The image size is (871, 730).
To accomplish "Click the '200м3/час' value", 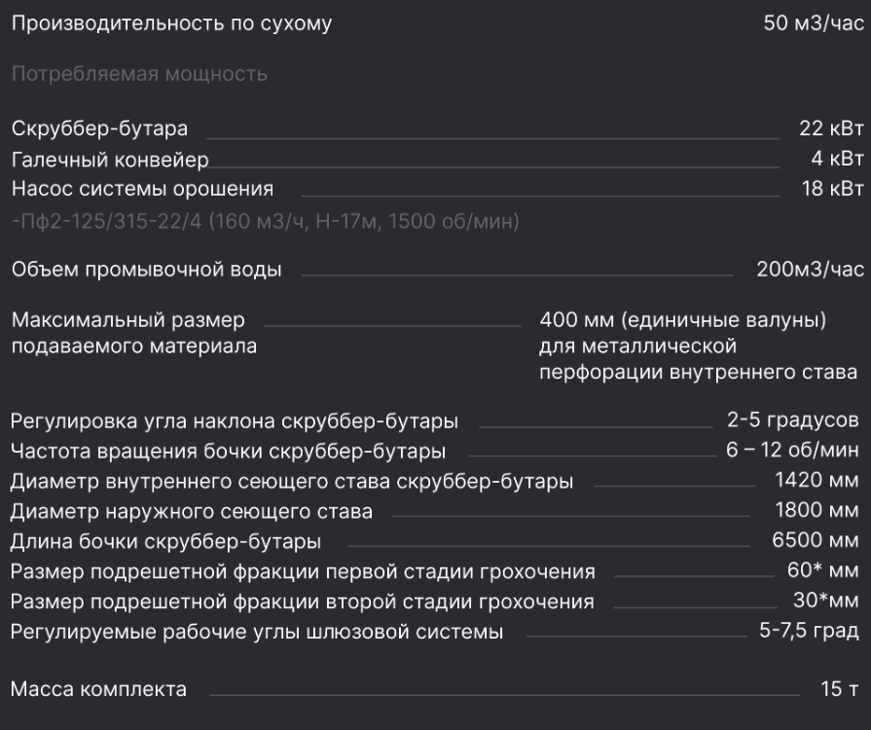I will pyautogui.click(x=810, y=270).
